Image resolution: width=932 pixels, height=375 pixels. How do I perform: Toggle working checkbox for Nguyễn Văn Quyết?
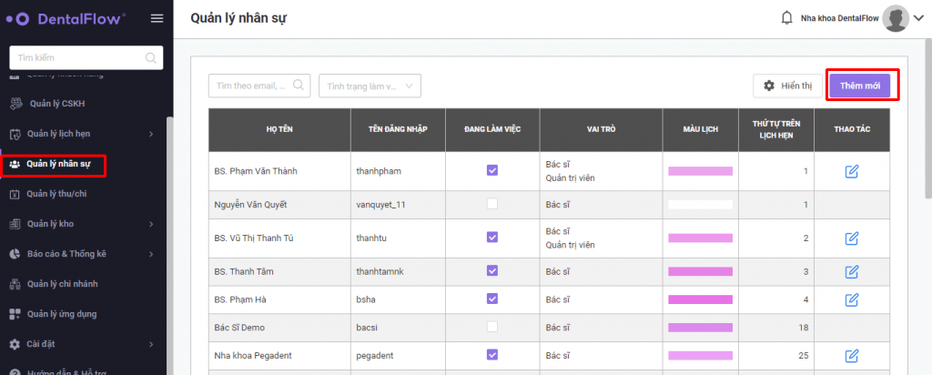(x=492, y=204)
